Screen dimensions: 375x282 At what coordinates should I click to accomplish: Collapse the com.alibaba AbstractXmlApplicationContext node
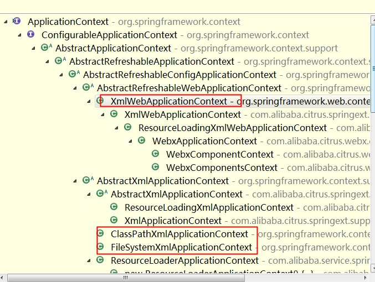click(89, 195)
